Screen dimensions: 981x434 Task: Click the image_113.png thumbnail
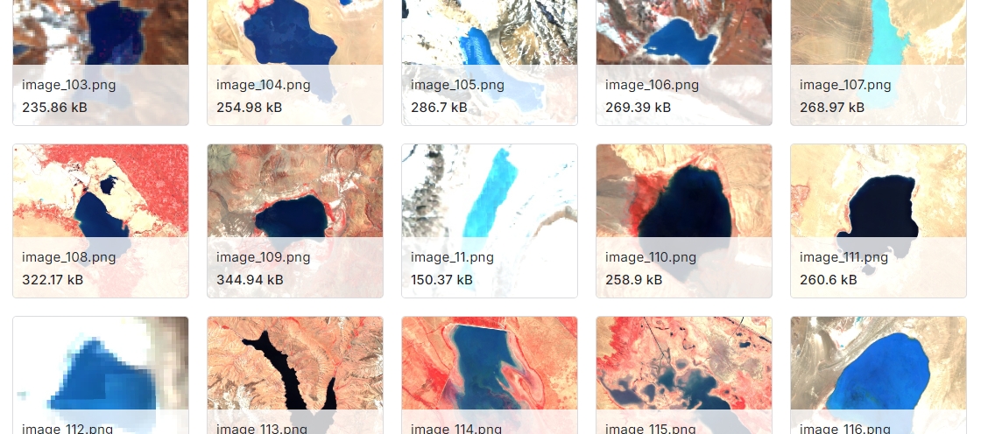(x=295, y=375)
